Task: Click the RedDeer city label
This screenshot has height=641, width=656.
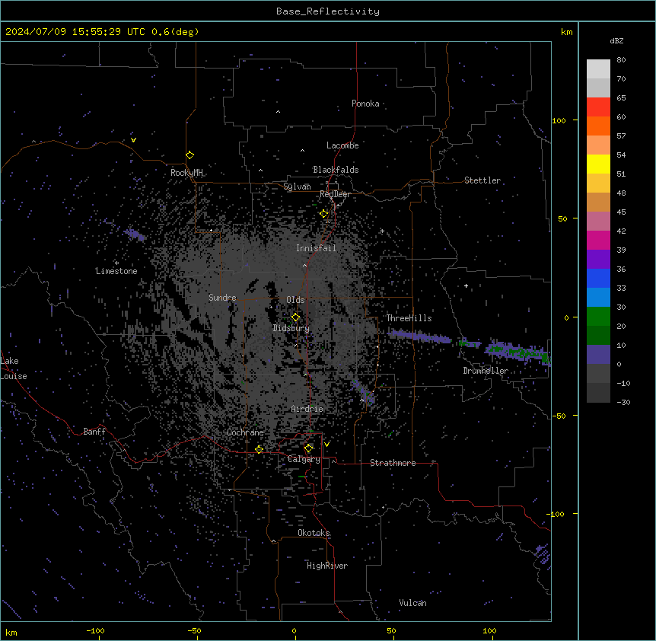Action: (335, 194)
